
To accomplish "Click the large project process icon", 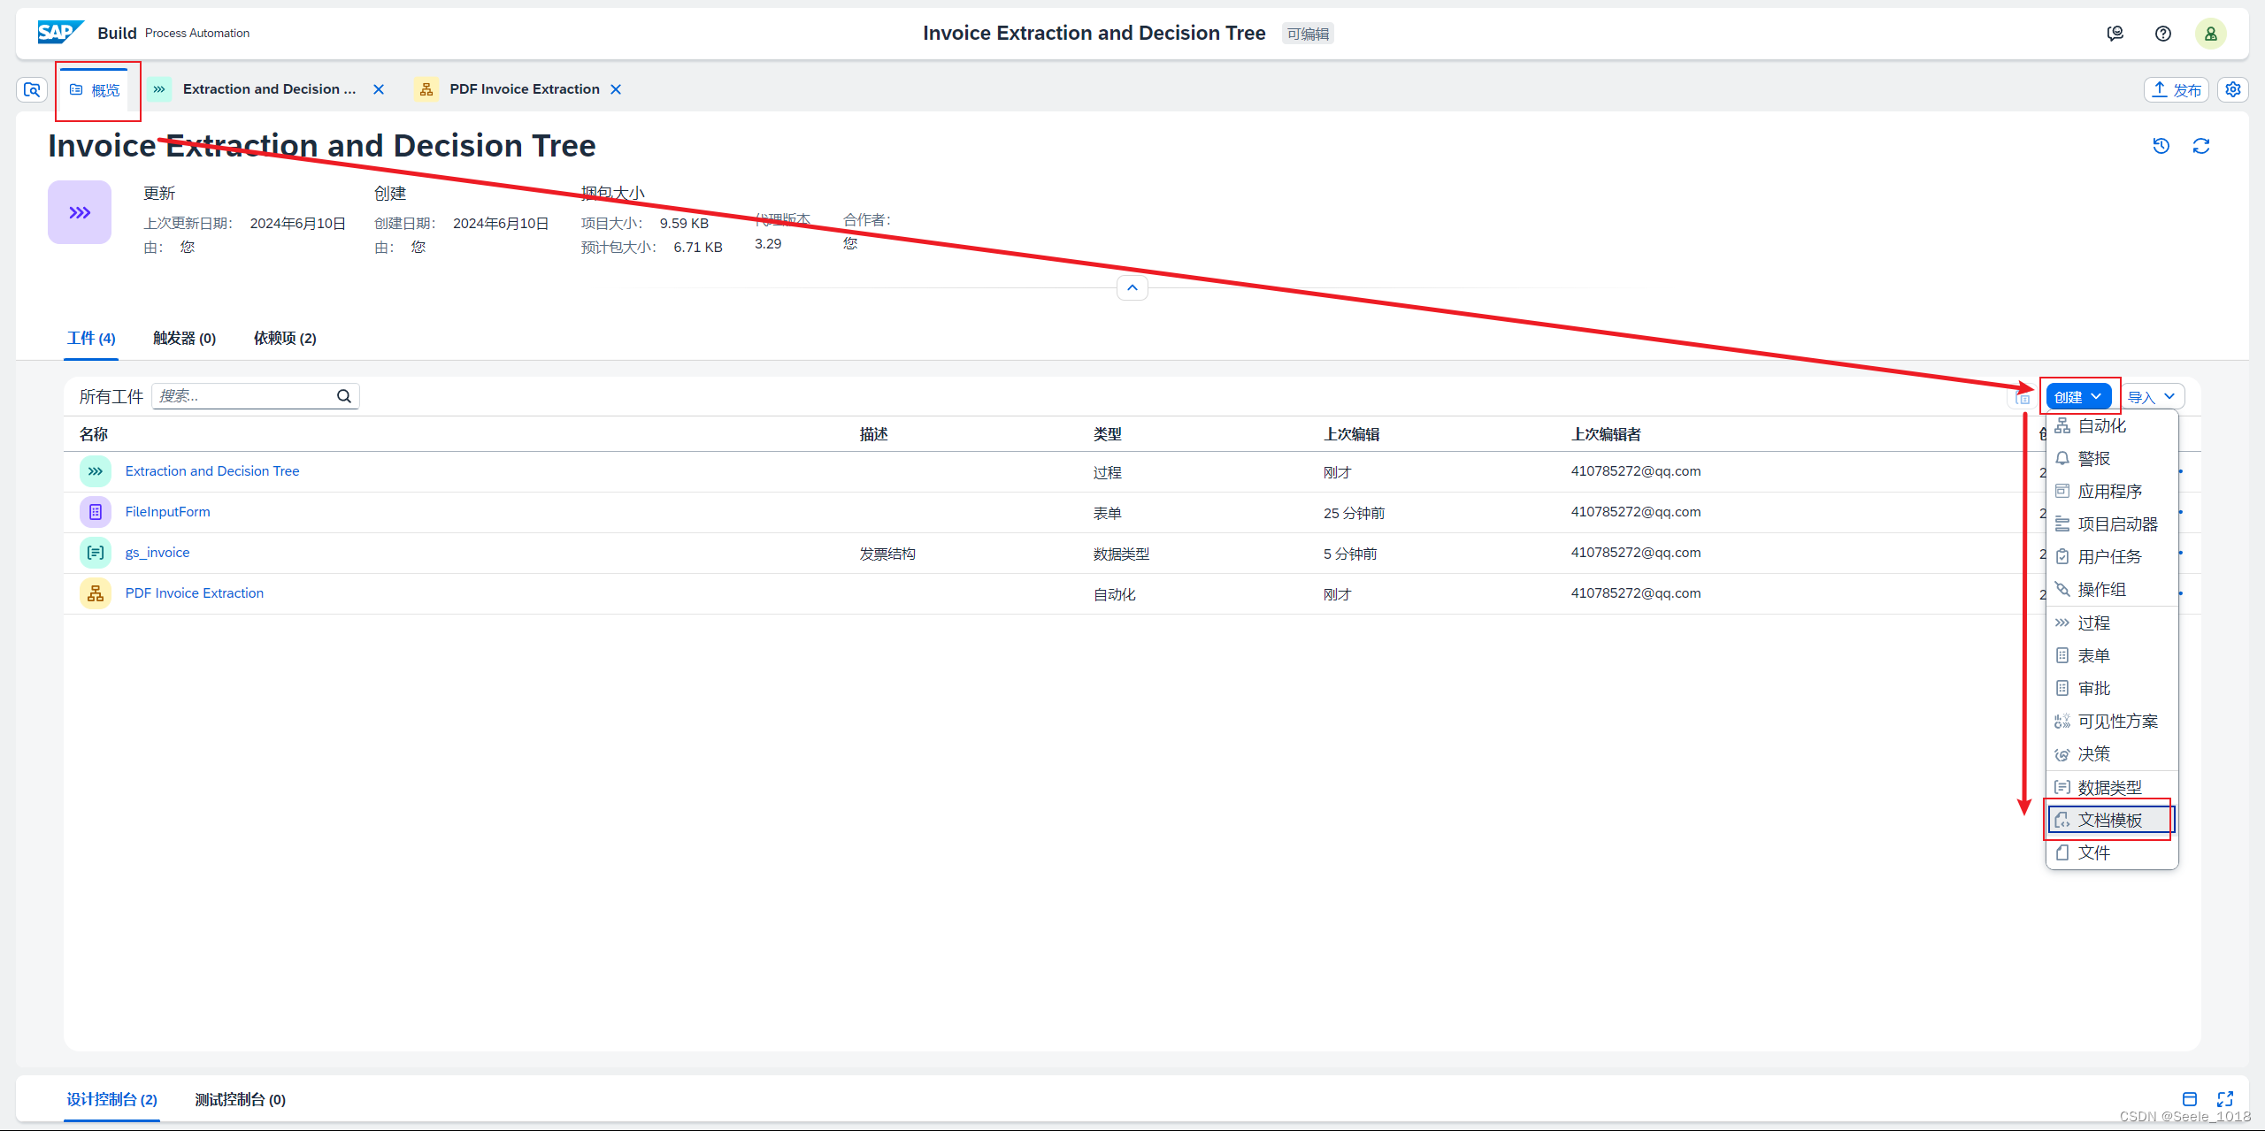I will pos(80,212).
